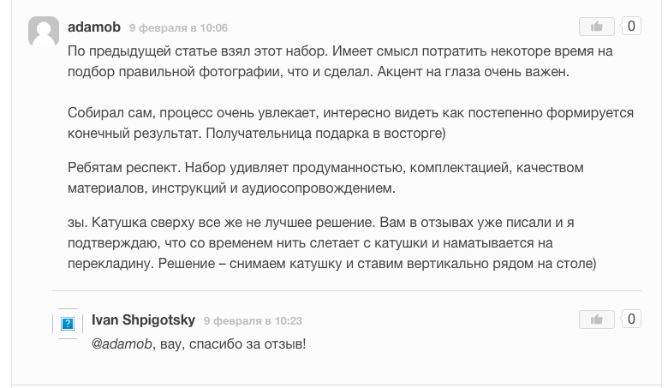Open Ivan Shpigotsky username link
This screenshot has width=668, height=388.
143,320
